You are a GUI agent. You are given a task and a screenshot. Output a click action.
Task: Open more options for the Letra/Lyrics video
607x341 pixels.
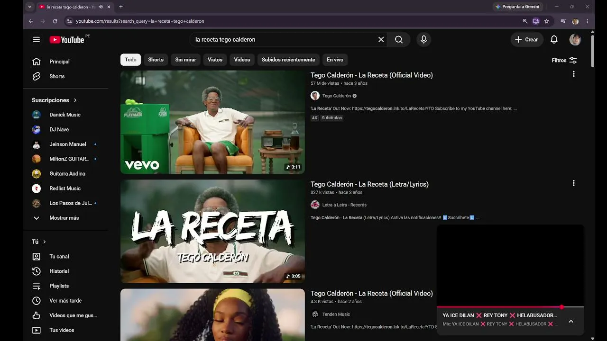[573, 183]
